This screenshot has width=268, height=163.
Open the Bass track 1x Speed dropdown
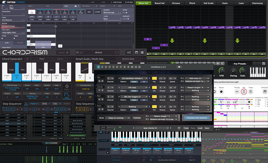tap(172, 97)
